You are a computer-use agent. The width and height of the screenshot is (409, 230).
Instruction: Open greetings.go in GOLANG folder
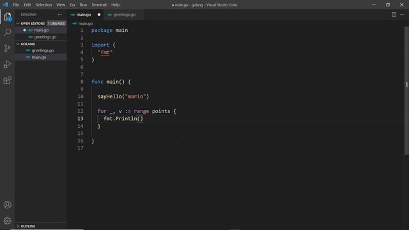41,50
